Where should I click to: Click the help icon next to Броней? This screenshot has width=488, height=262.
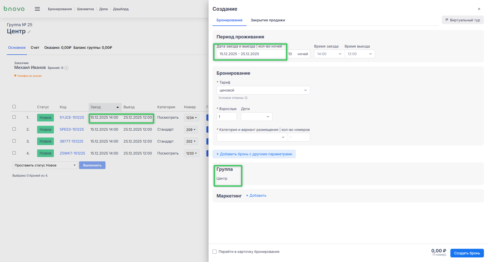click(66, 68)
